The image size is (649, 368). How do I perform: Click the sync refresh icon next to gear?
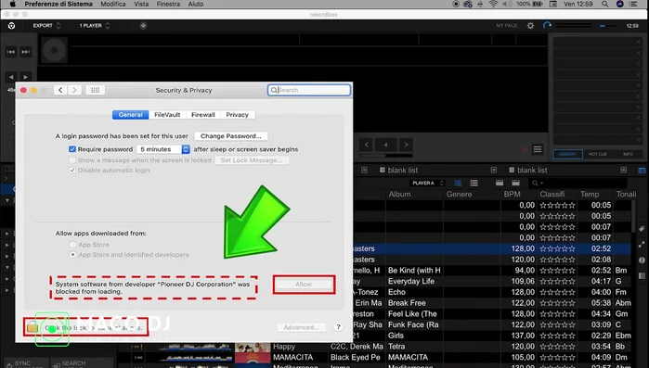(547, 26)
